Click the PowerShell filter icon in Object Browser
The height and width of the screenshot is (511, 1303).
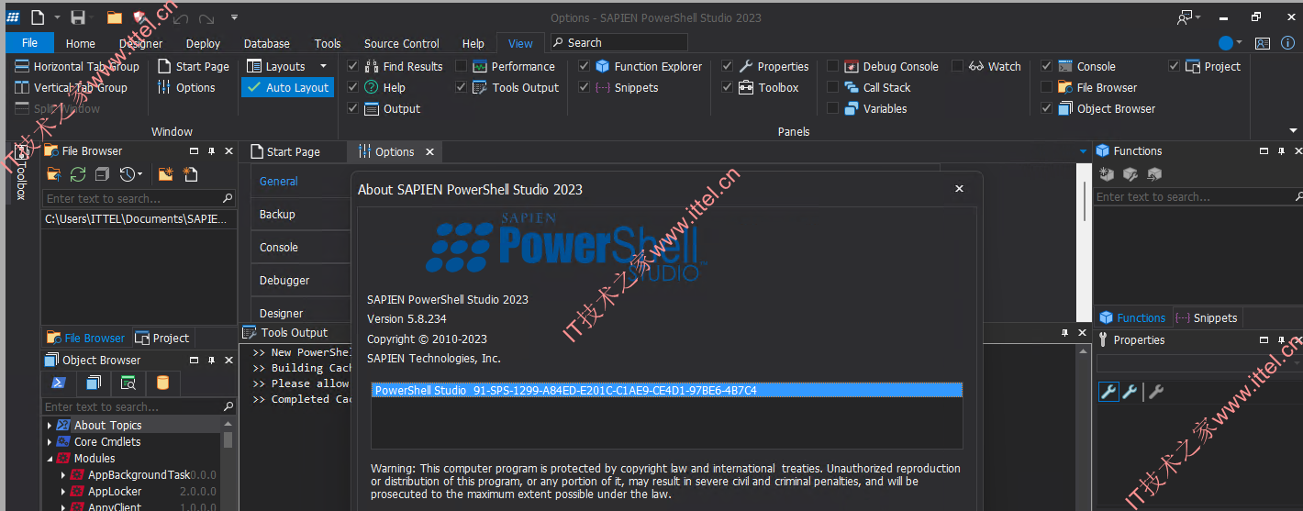click(58, 383)
